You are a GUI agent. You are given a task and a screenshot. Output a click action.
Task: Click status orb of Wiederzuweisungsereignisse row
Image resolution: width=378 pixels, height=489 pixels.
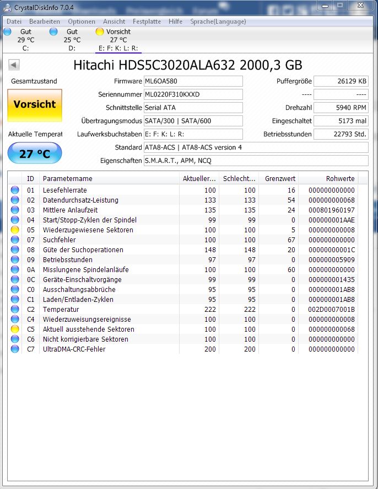point(15,320)
